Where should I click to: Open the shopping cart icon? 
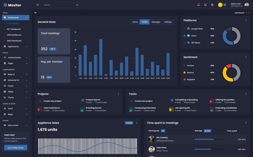(205, 5)
